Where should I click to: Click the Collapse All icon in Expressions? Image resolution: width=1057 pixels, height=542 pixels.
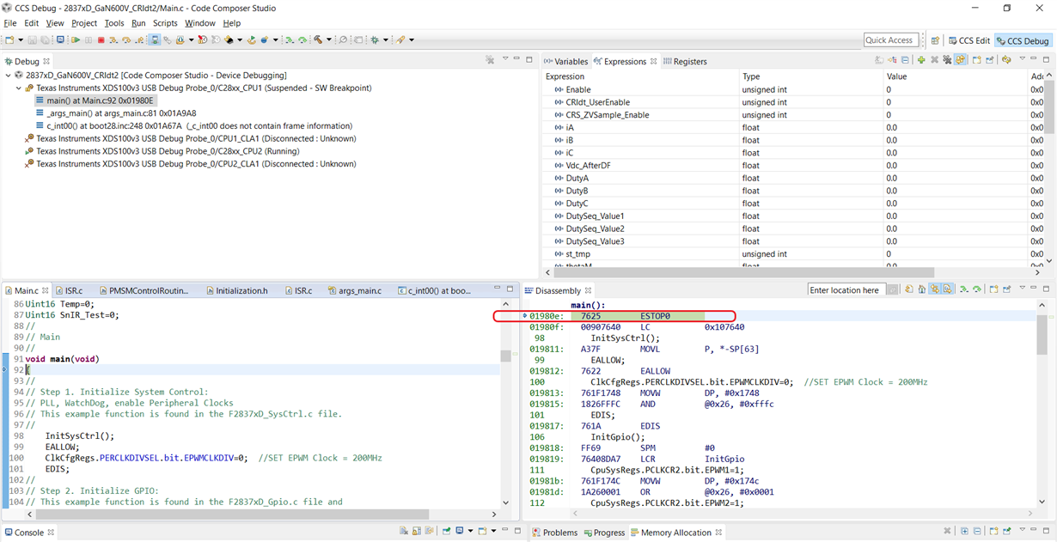point(905,60)
